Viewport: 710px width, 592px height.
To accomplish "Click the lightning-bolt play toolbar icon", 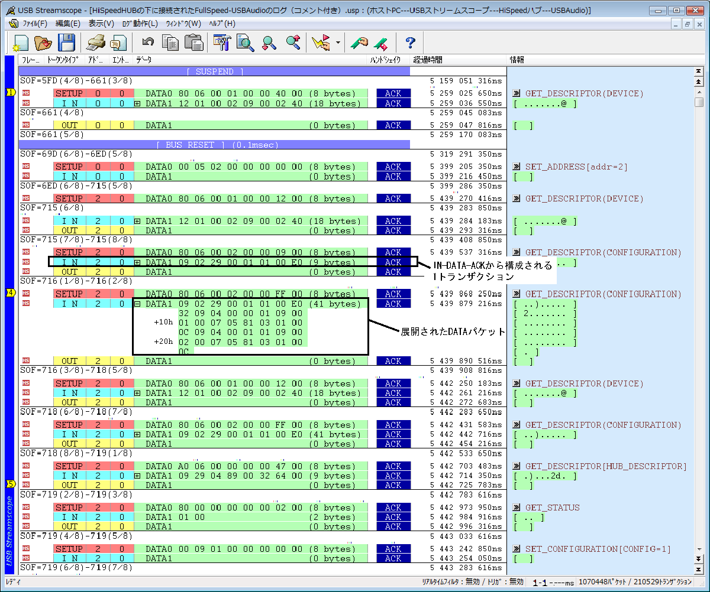I will (x=321, y=43).
